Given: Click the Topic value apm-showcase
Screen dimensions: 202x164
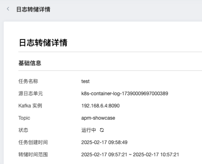Looking at the screenshot, I should tap(98, 118).
